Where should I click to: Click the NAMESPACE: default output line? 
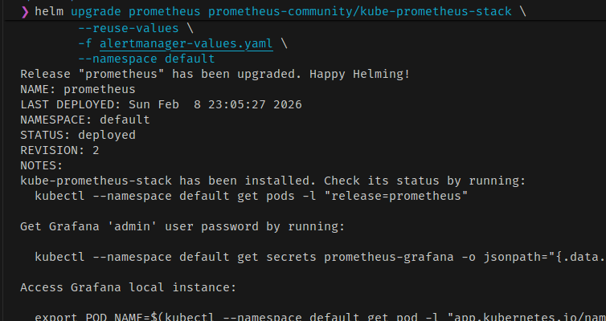[84, 120]
